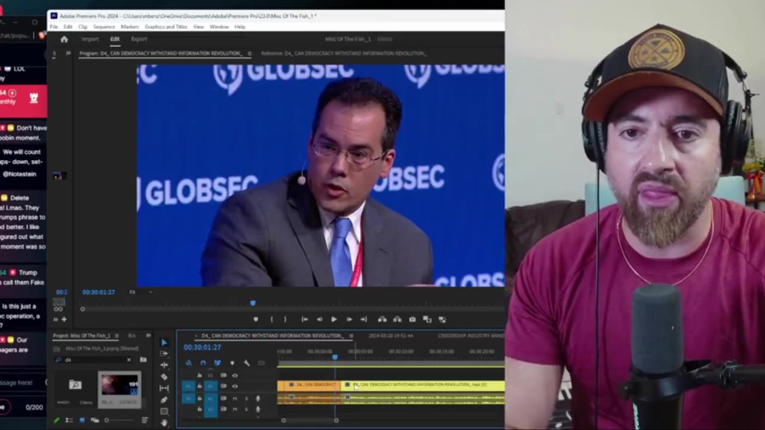This screenshot has height=430, width=765.
Task: Open the File menu
Action: click(54, 27)
